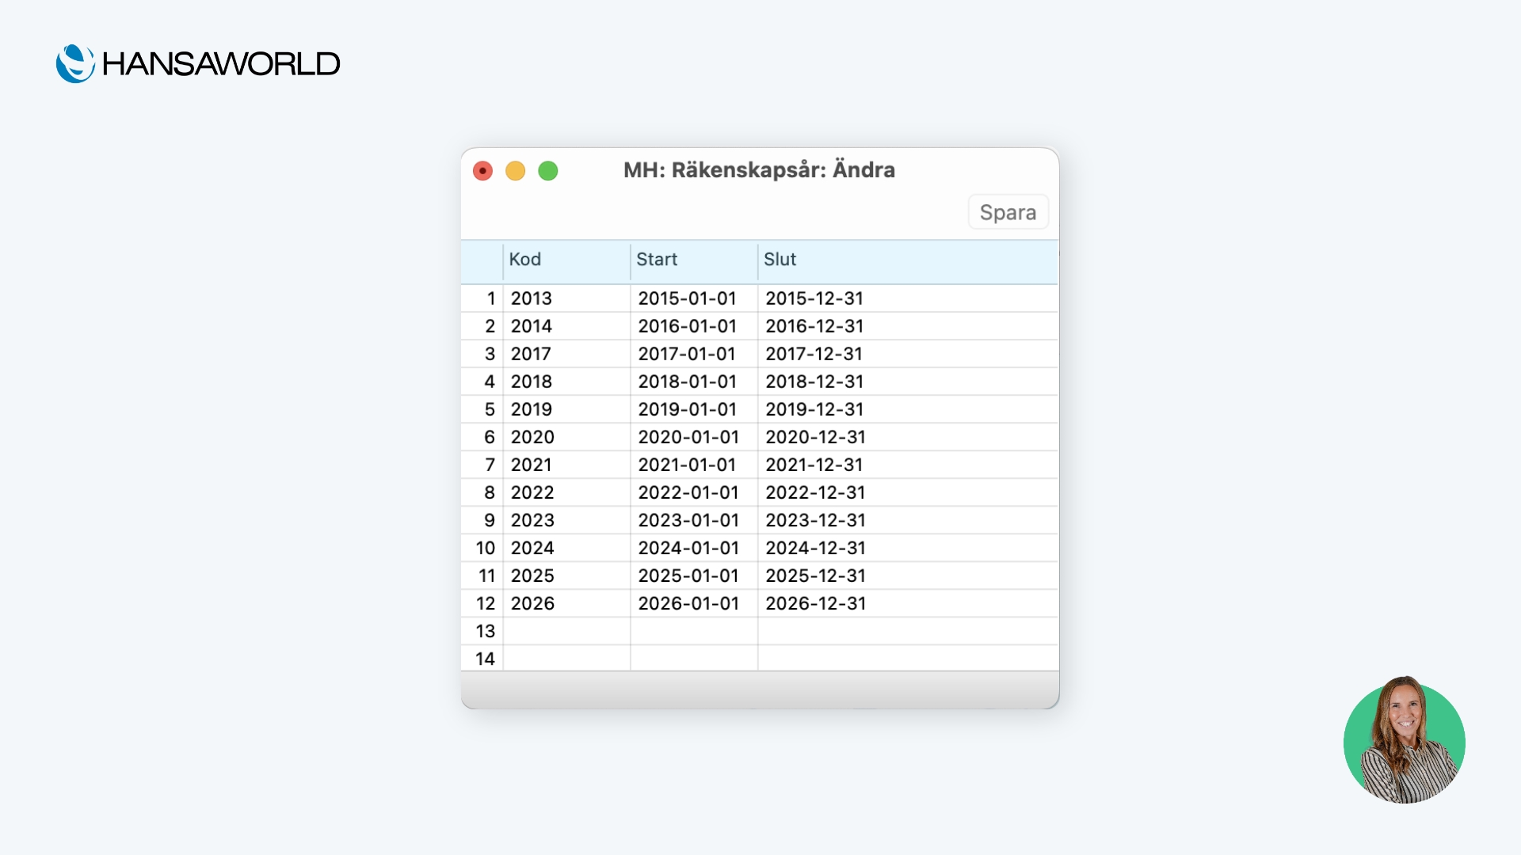The width and height of the screenshot is (1521, 855).
Task: Click the Spara save button
Action: tap(1008, 212)
